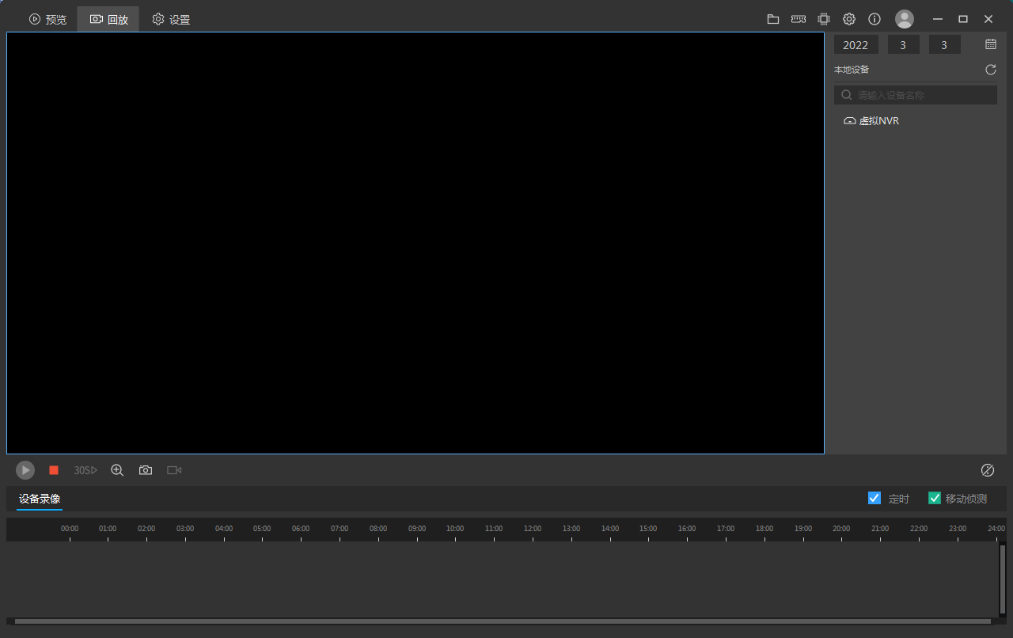
Task: Uncheck the 定时 checkbox
Action: click(875, 498)
